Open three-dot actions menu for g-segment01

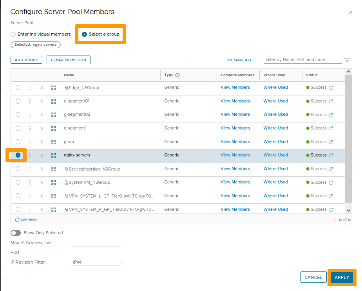point(30,101)
